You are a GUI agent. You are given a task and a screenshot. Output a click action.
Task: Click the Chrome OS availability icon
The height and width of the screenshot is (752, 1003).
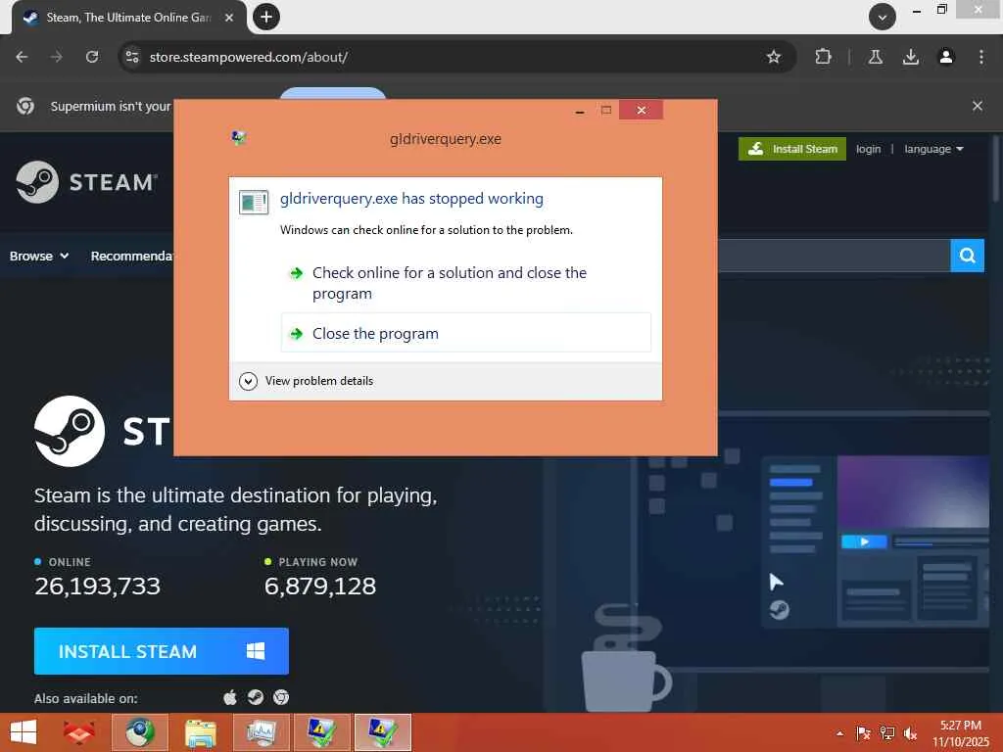(281, 697)
